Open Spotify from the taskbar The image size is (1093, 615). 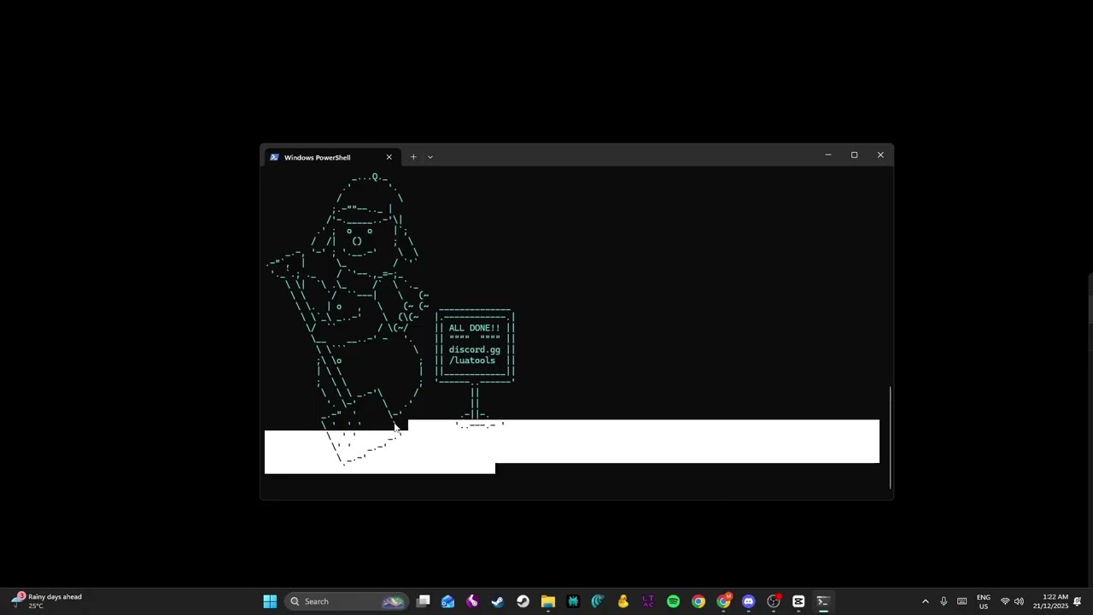pyautogui.click(x=673, y=601)
